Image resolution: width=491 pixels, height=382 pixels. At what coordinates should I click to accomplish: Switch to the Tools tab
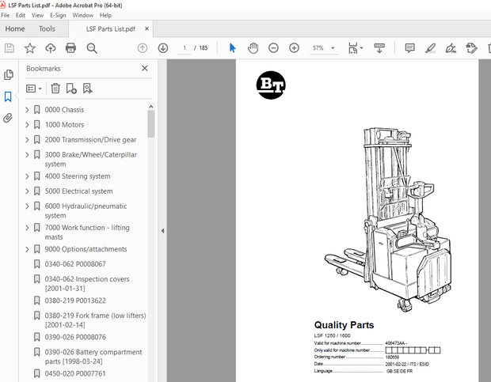click(x=48, y=29)
